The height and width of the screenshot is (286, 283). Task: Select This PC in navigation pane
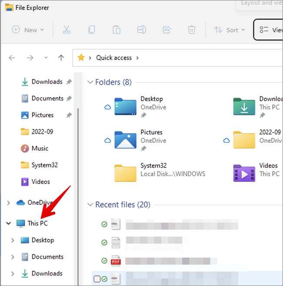click(x=37, y=224)
